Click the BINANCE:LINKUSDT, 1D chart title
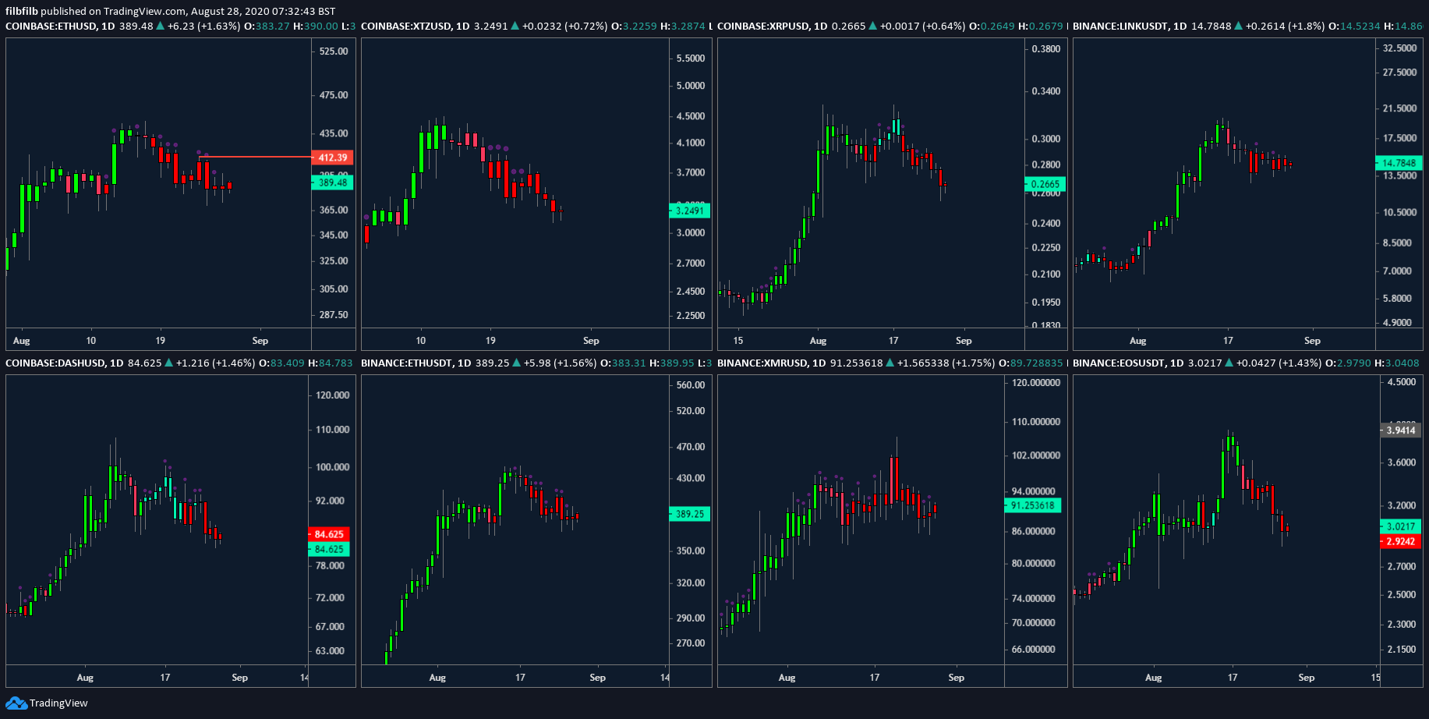 [x=1130, y=26]
